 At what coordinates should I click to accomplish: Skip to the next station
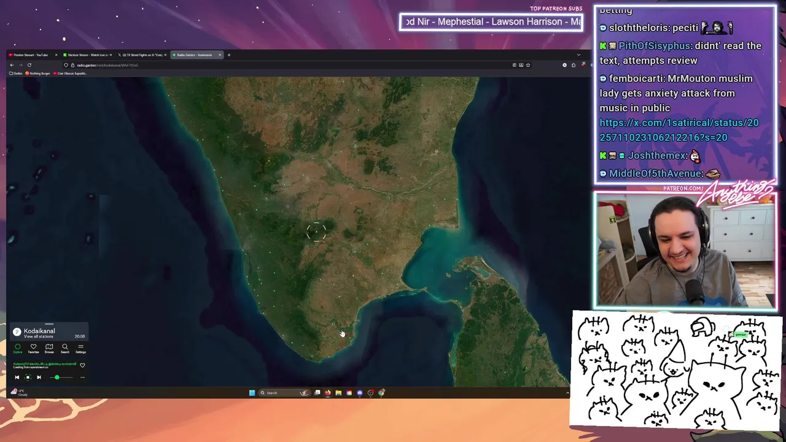(x=39, y=378)
